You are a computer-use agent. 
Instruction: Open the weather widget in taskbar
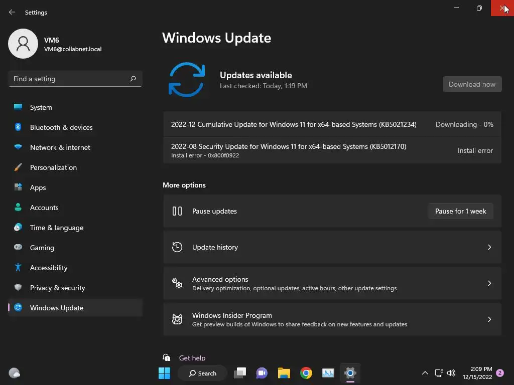pos(14,373)
